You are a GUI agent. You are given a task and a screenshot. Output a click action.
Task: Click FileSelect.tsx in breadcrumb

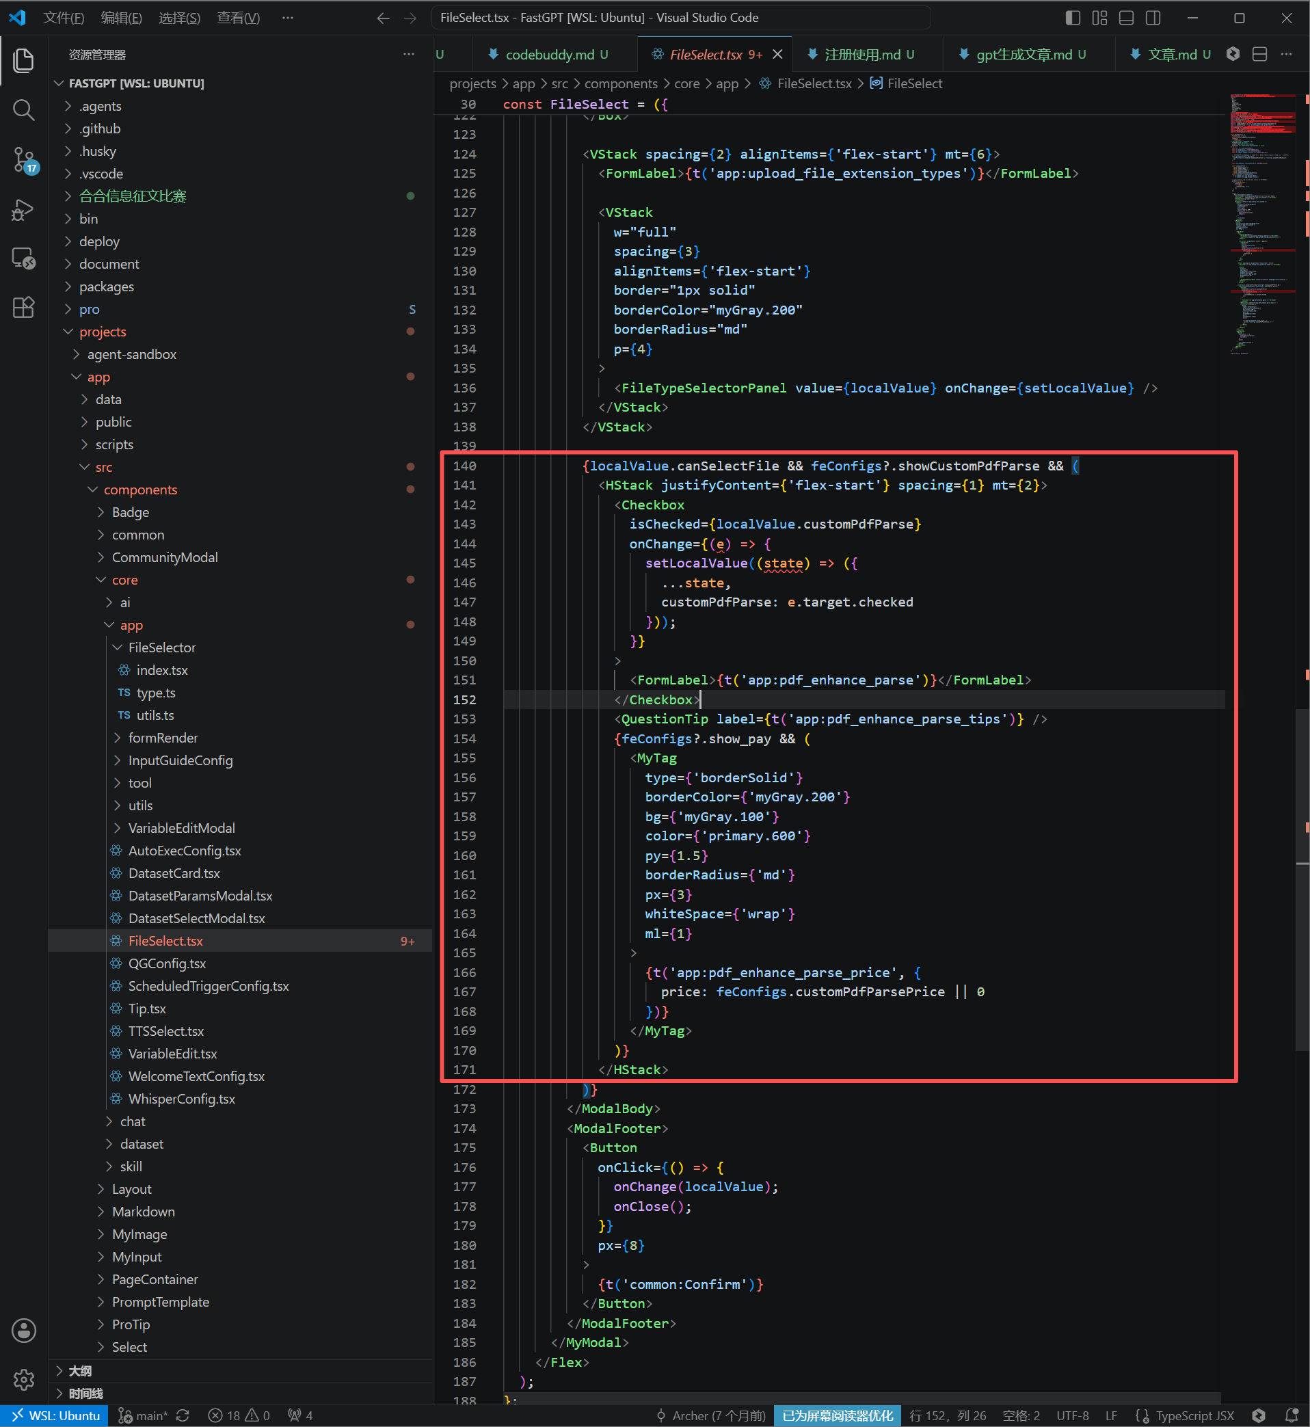[x=814, y=83]
